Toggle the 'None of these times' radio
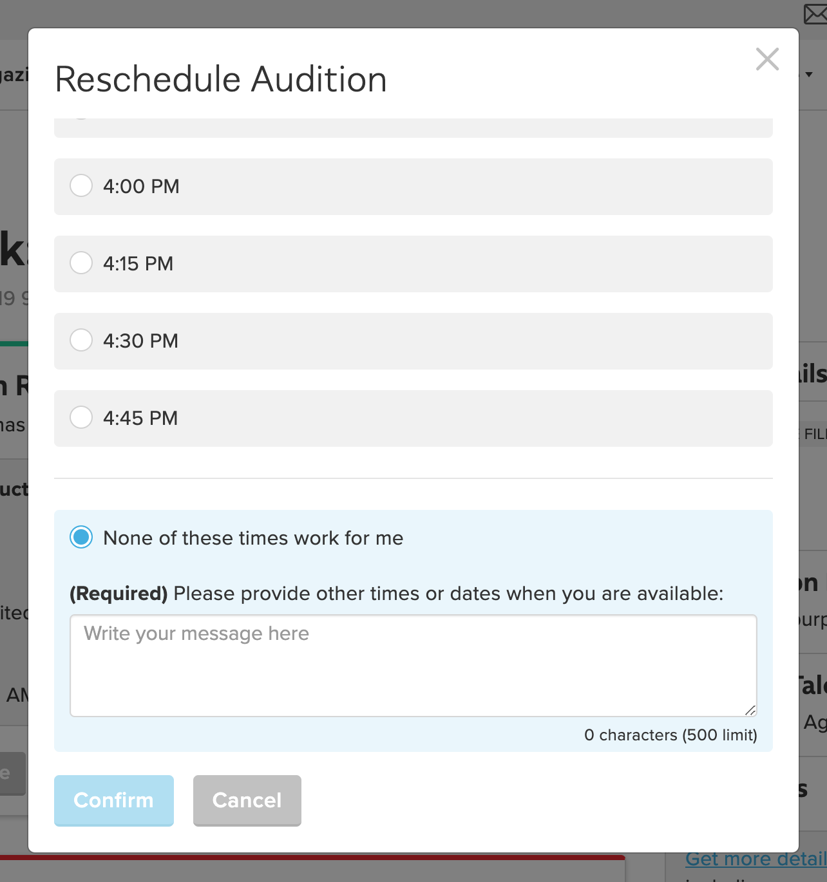Image resolution: width=827 pixels, height=882 pixels. 81,537
